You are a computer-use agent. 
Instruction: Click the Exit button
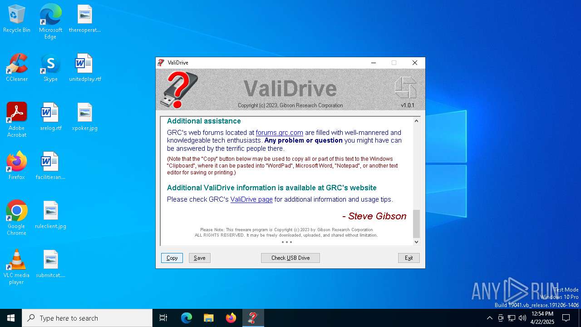tap(409, 258)
